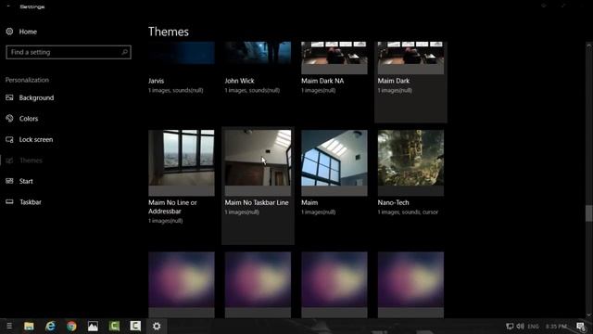Choose the Maim Dark theme thumbnail
The height and width of the screenshot is (334, 593).
coord(410,58)
